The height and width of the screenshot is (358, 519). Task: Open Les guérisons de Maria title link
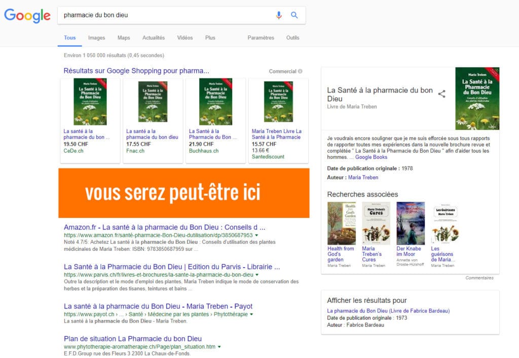point(443,254)
